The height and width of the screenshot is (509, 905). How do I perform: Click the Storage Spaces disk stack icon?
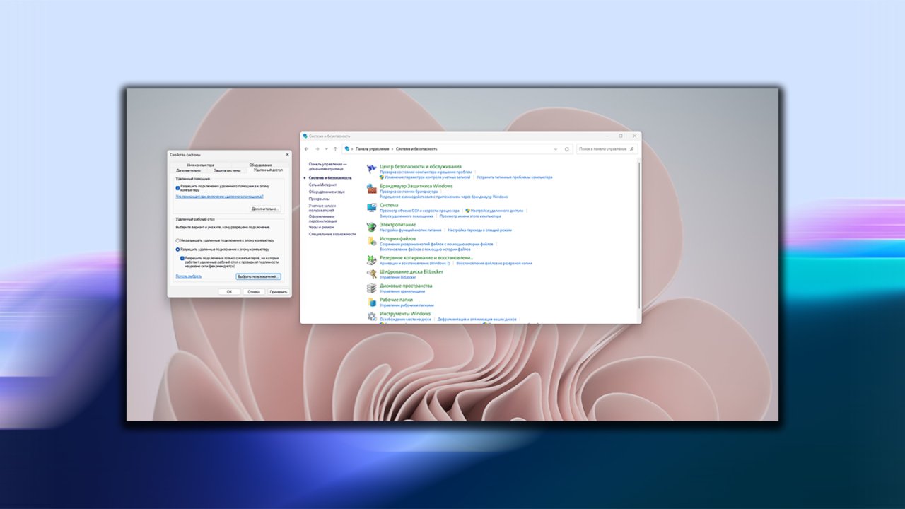(372, 288)
